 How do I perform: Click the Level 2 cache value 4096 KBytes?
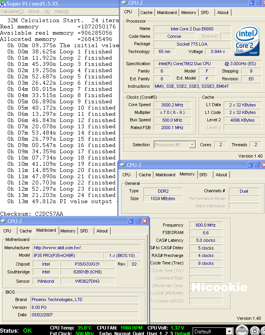pos(242,120)
